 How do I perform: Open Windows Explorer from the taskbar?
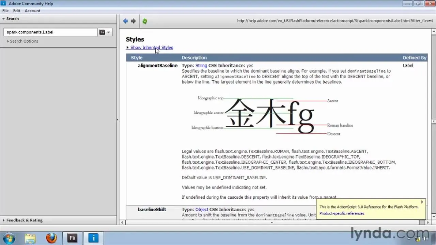(30, 238)
